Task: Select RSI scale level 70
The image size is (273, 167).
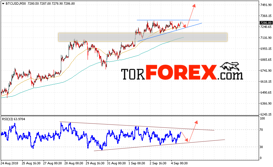Action: pos(261,129)
